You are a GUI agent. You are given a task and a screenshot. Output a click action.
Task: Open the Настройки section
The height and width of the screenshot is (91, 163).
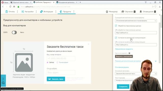tap(28, 12)
